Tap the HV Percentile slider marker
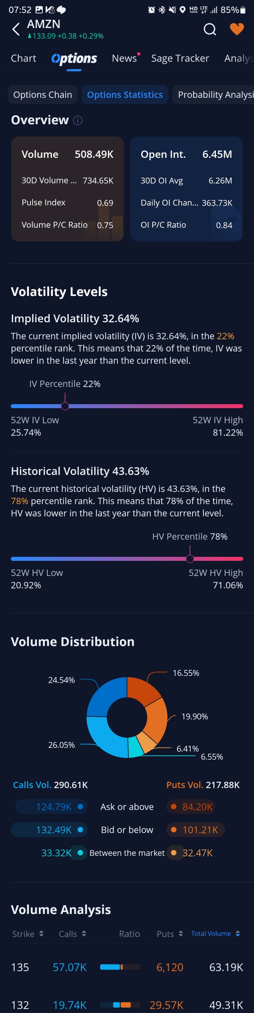 pos(190,558)
